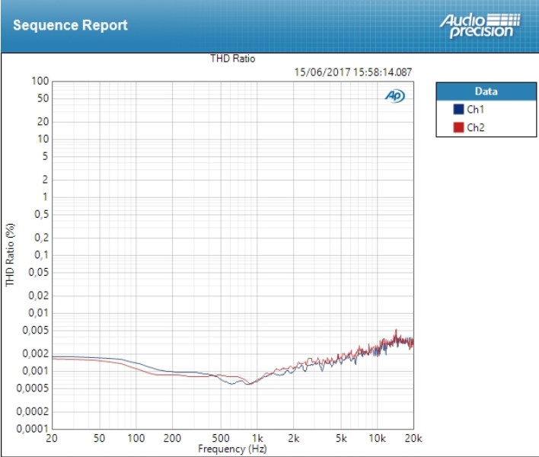Viewport: 539px width, 457px height.
Task: Select the Ch2 label in the legend
Action: coord(475,127)
